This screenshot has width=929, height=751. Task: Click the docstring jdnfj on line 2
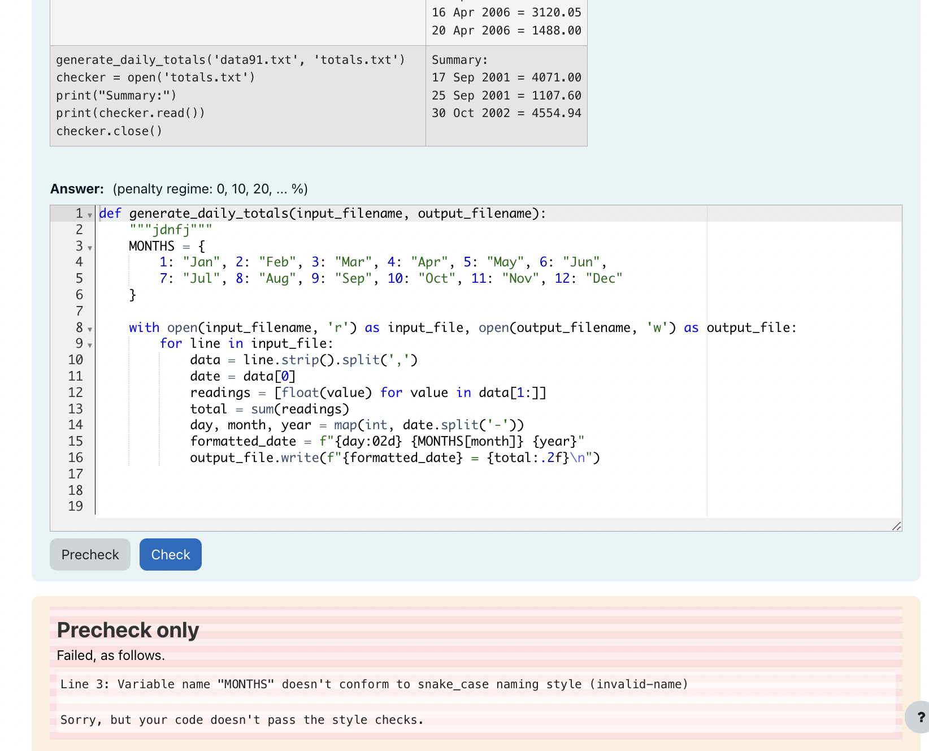pos(170,229)
